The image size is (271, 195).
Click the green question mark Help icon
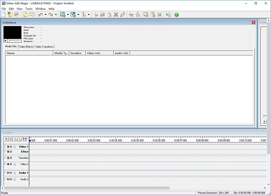point(177,15)
